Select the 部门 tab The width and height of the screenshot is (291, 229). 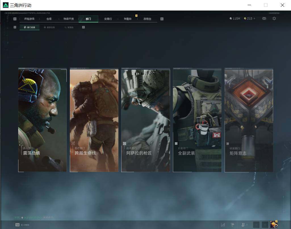88,19
